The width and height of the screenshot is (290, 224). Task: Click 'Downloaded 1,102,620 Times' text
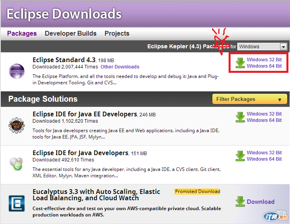click(x=65, y=121)
